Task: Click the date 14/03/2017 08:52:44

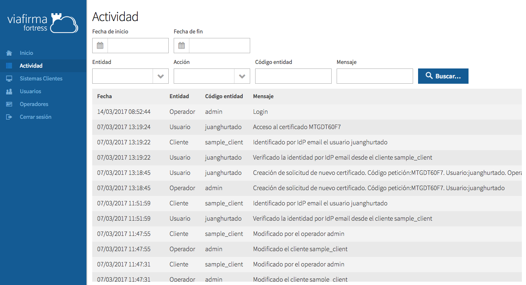Action: (124, 112)
